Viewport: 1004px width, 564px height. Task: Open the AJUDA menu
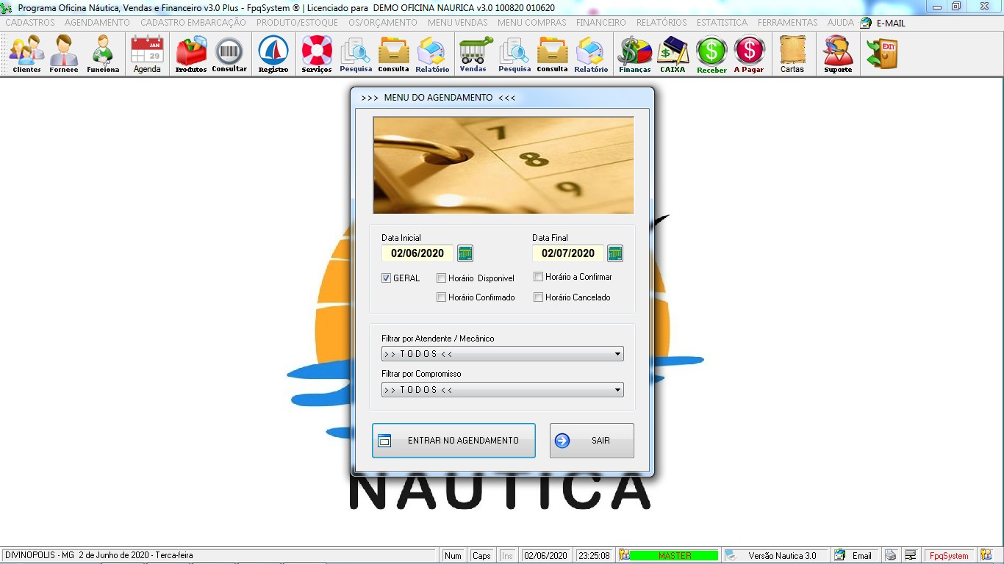click(841, 23)
